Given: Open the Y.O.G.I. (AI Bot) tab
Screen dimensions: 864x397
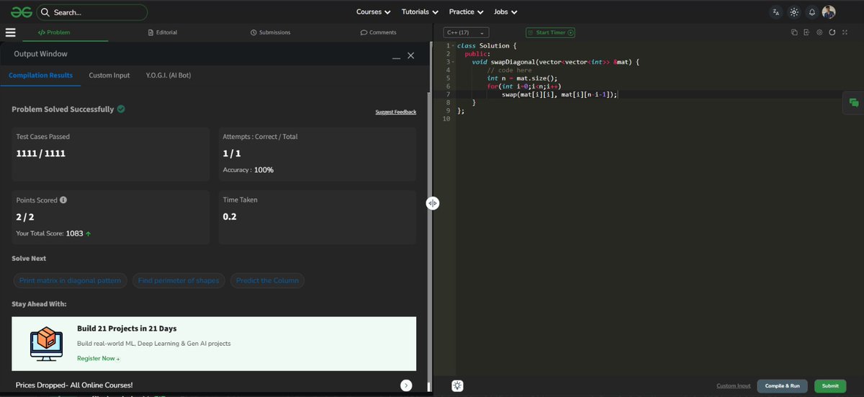Looking at the screenshot, I should (168, 75).
